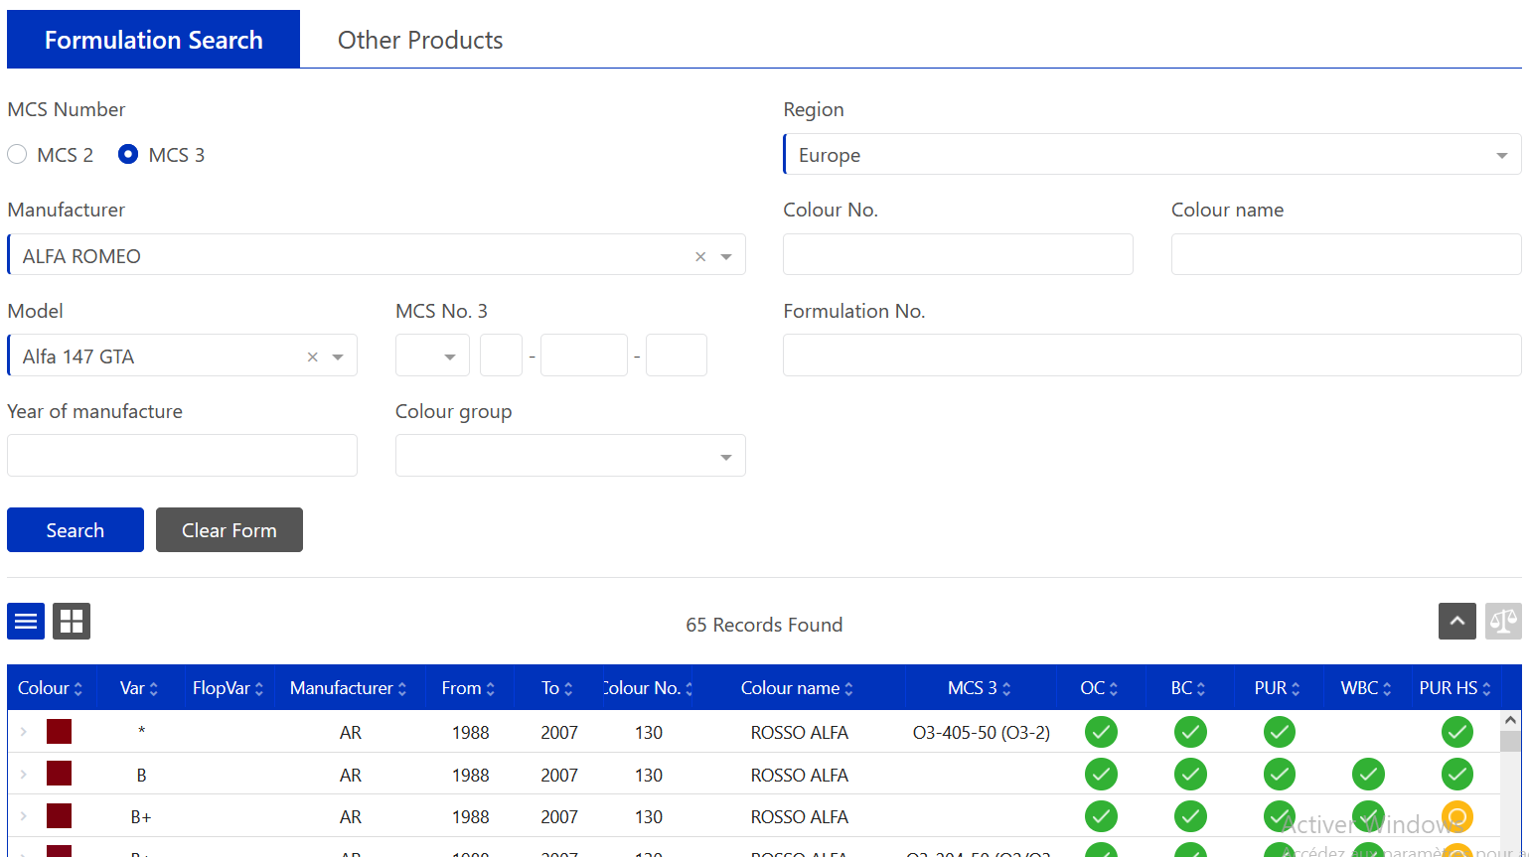Select the MCS 3 radio button
Image resolution: width=1529 pixels, height=857 pixels.
point(128,155)
